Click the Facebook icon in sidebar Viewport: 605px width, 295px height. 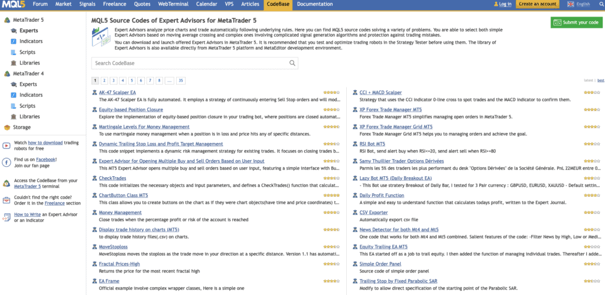6,162
